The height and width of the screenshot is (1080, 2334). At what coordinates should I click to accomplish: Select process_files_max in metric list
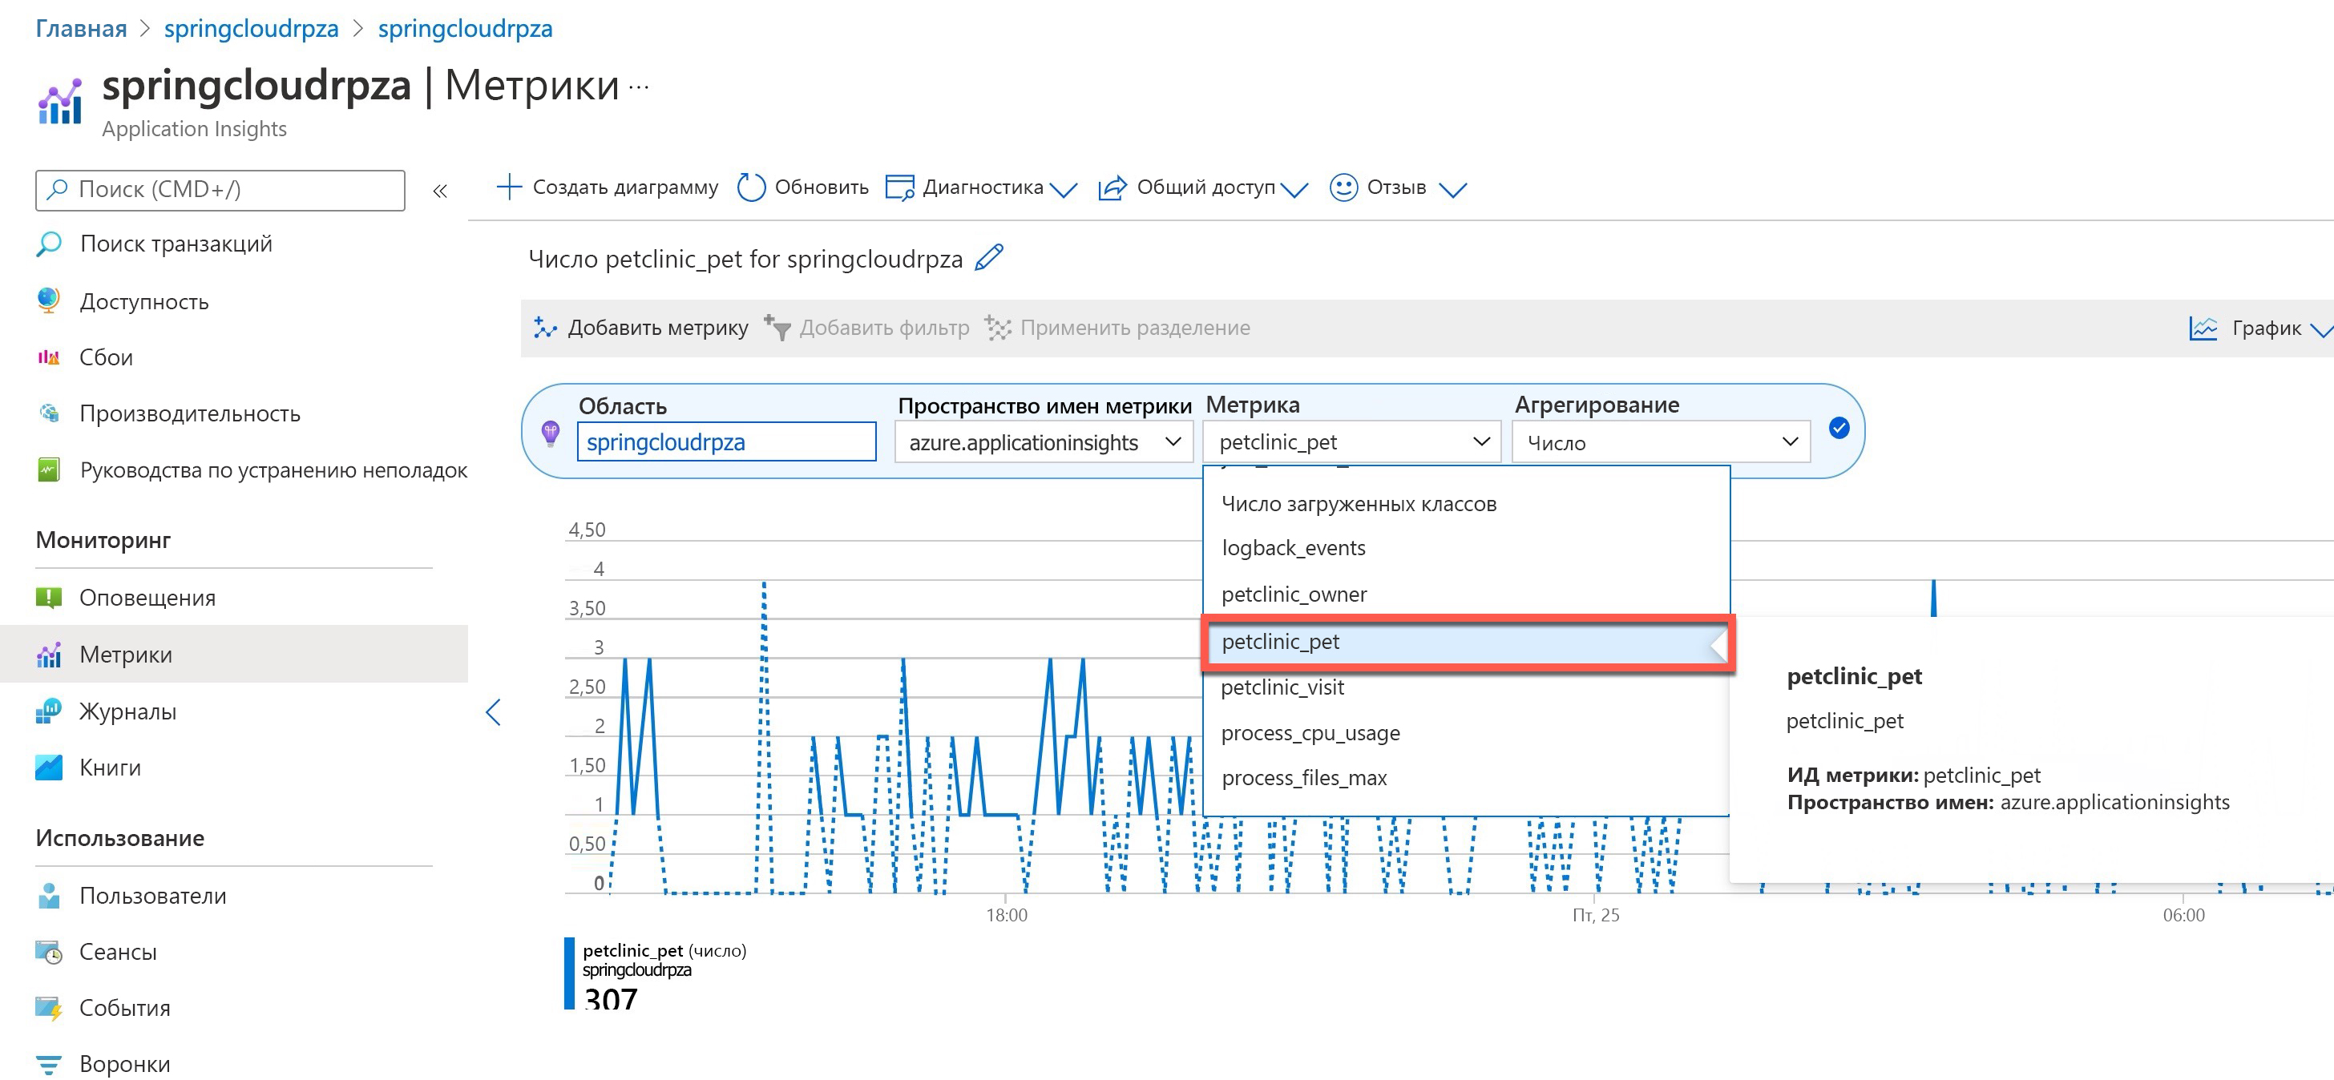(1466, 778)
